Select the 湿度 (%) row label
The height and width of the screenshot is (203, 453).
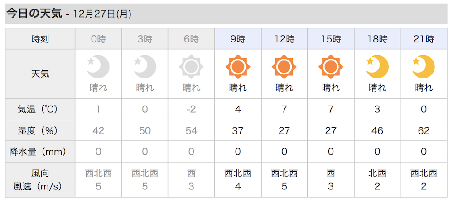[40, 130]
